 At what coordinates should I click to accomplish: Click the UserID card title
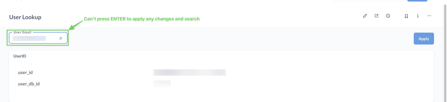pos(20,56)
